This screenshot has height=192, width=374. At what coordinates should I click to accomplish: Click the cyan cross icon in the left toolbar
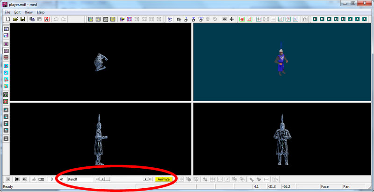(x=6, y=73)
